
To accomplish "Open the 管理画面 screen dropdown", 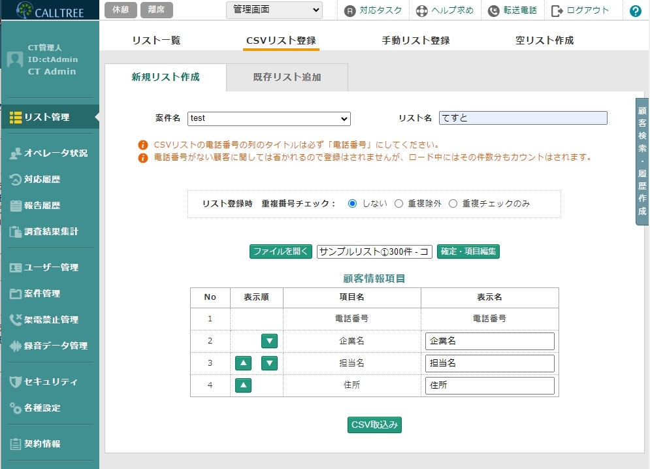I will [275, 10].
